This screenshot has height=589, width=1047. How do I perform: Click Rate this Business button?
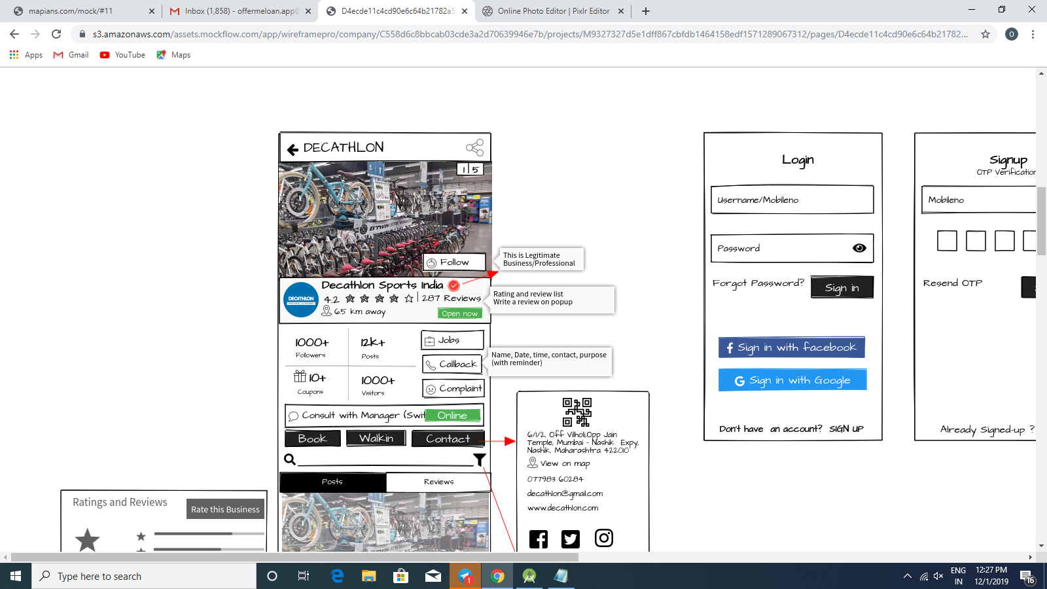(226, 509)
